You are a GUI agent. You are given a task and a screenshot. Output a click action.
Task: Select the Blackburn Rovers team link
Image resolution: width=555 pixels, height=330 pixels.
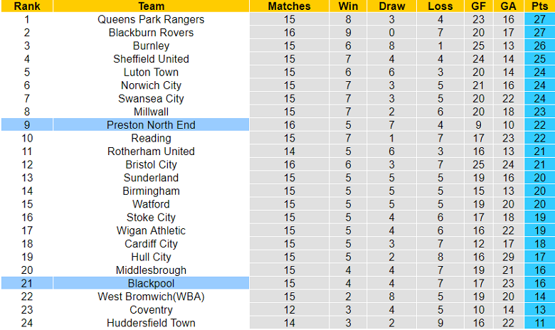(151, 33)
